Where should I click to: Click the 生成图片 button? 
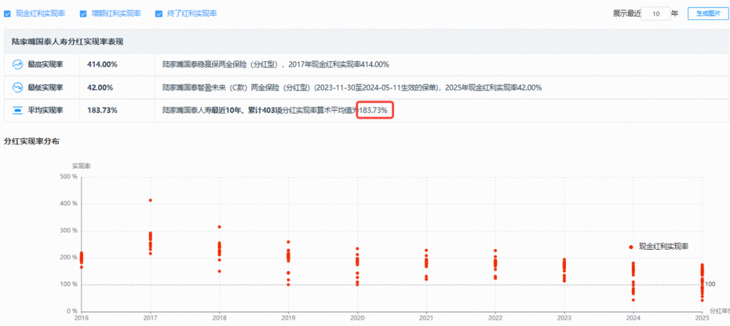708,13
